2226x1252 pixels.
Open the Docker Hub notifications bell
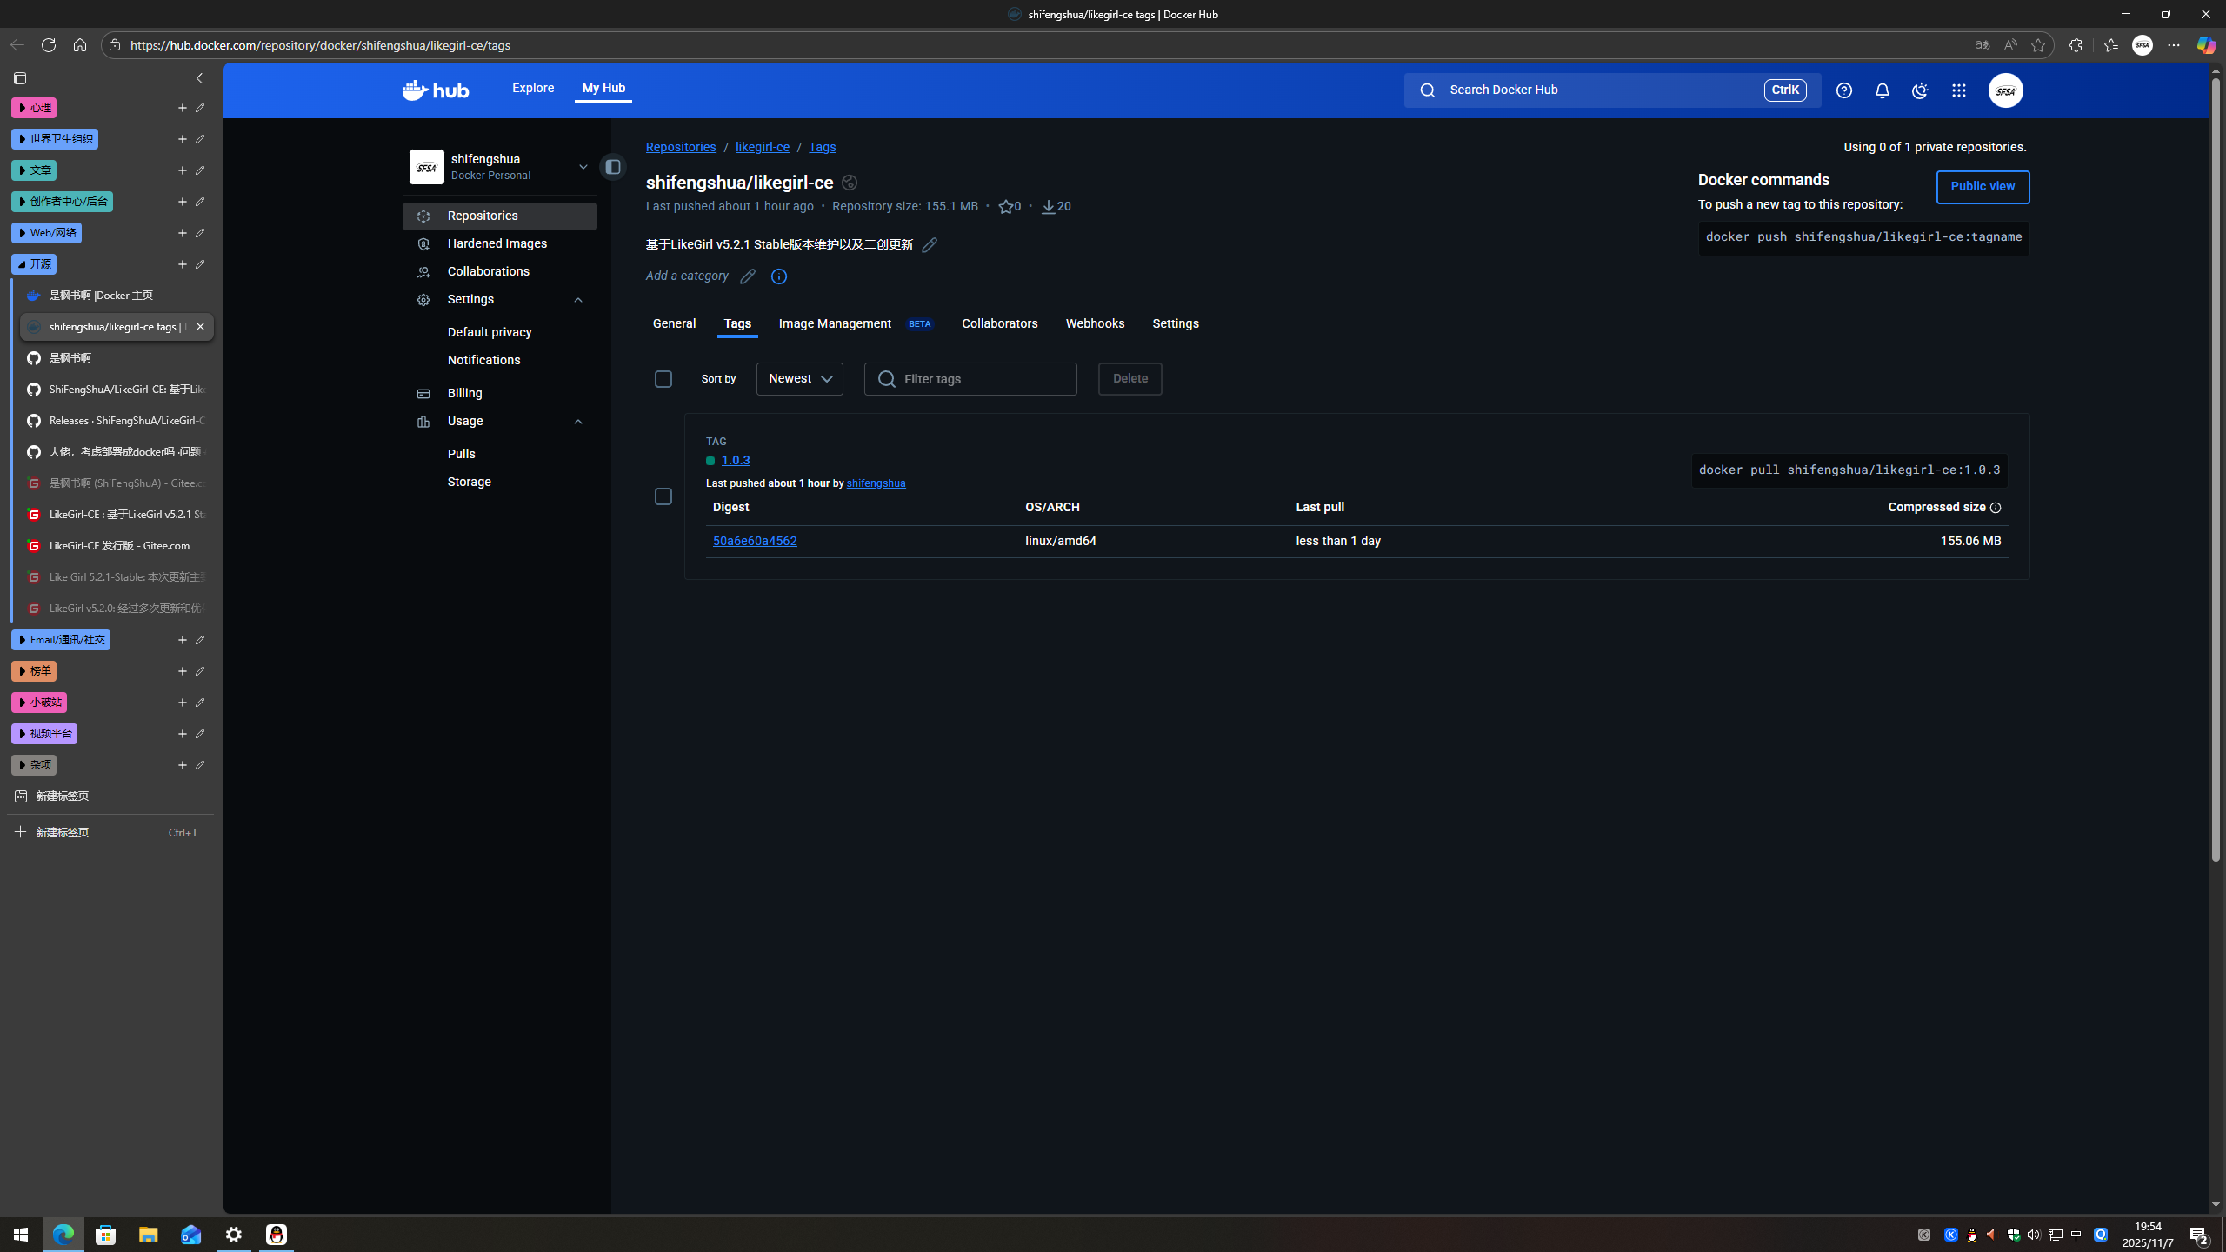click(x=1882, y=90)
